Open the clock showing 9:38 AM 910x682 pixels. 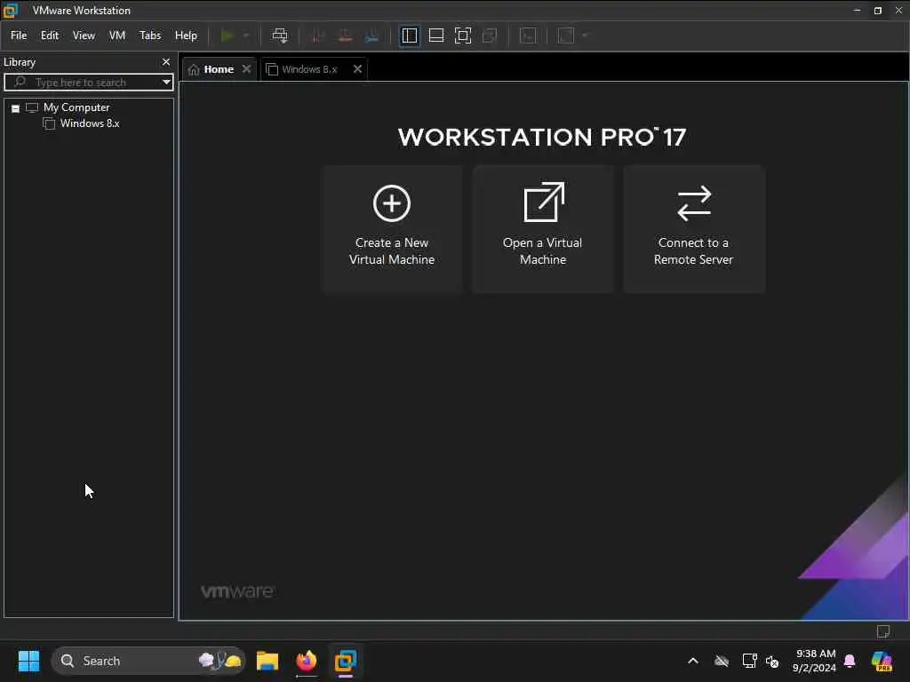coord(815,661)
